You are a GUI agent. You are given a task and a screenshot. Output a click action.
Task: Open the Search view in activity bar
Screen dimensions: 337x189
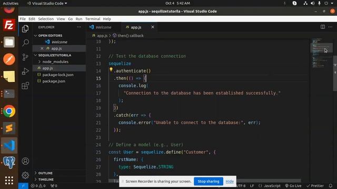click(x=25, y=43)
